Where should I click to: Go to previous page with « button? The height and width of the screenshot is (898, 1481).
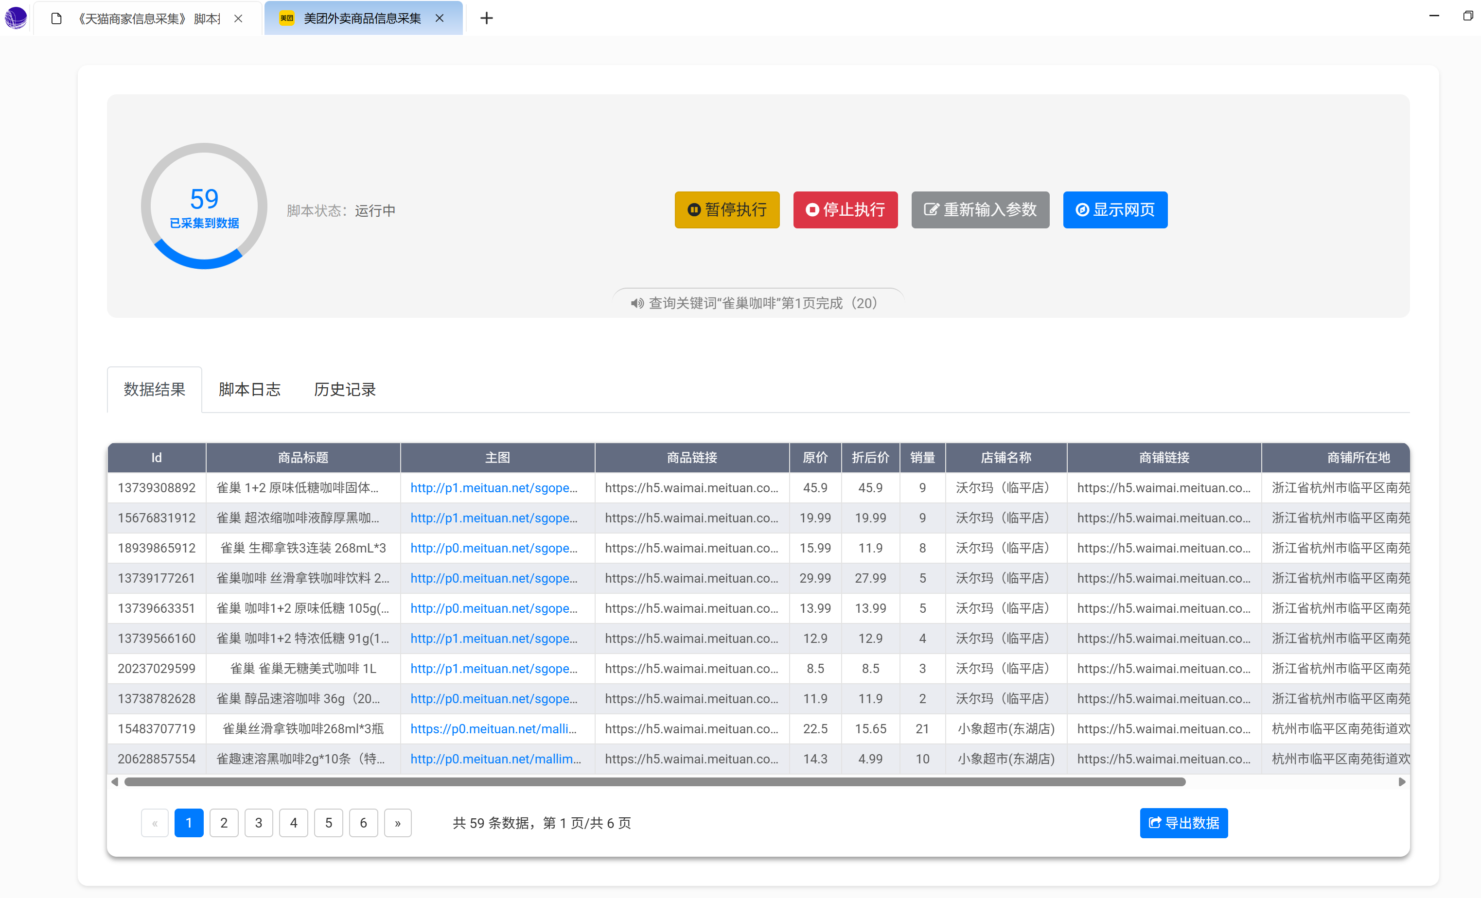click(x=155, y=823)
